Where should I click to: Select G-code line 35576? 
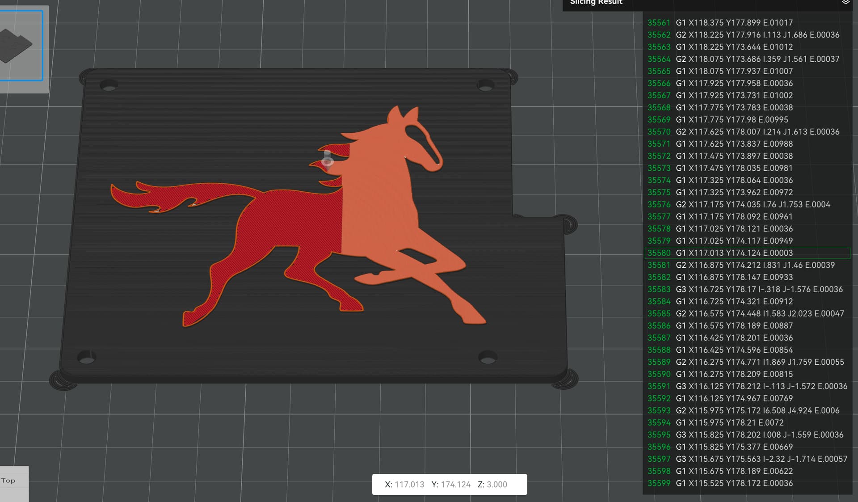tap(747, 204)
